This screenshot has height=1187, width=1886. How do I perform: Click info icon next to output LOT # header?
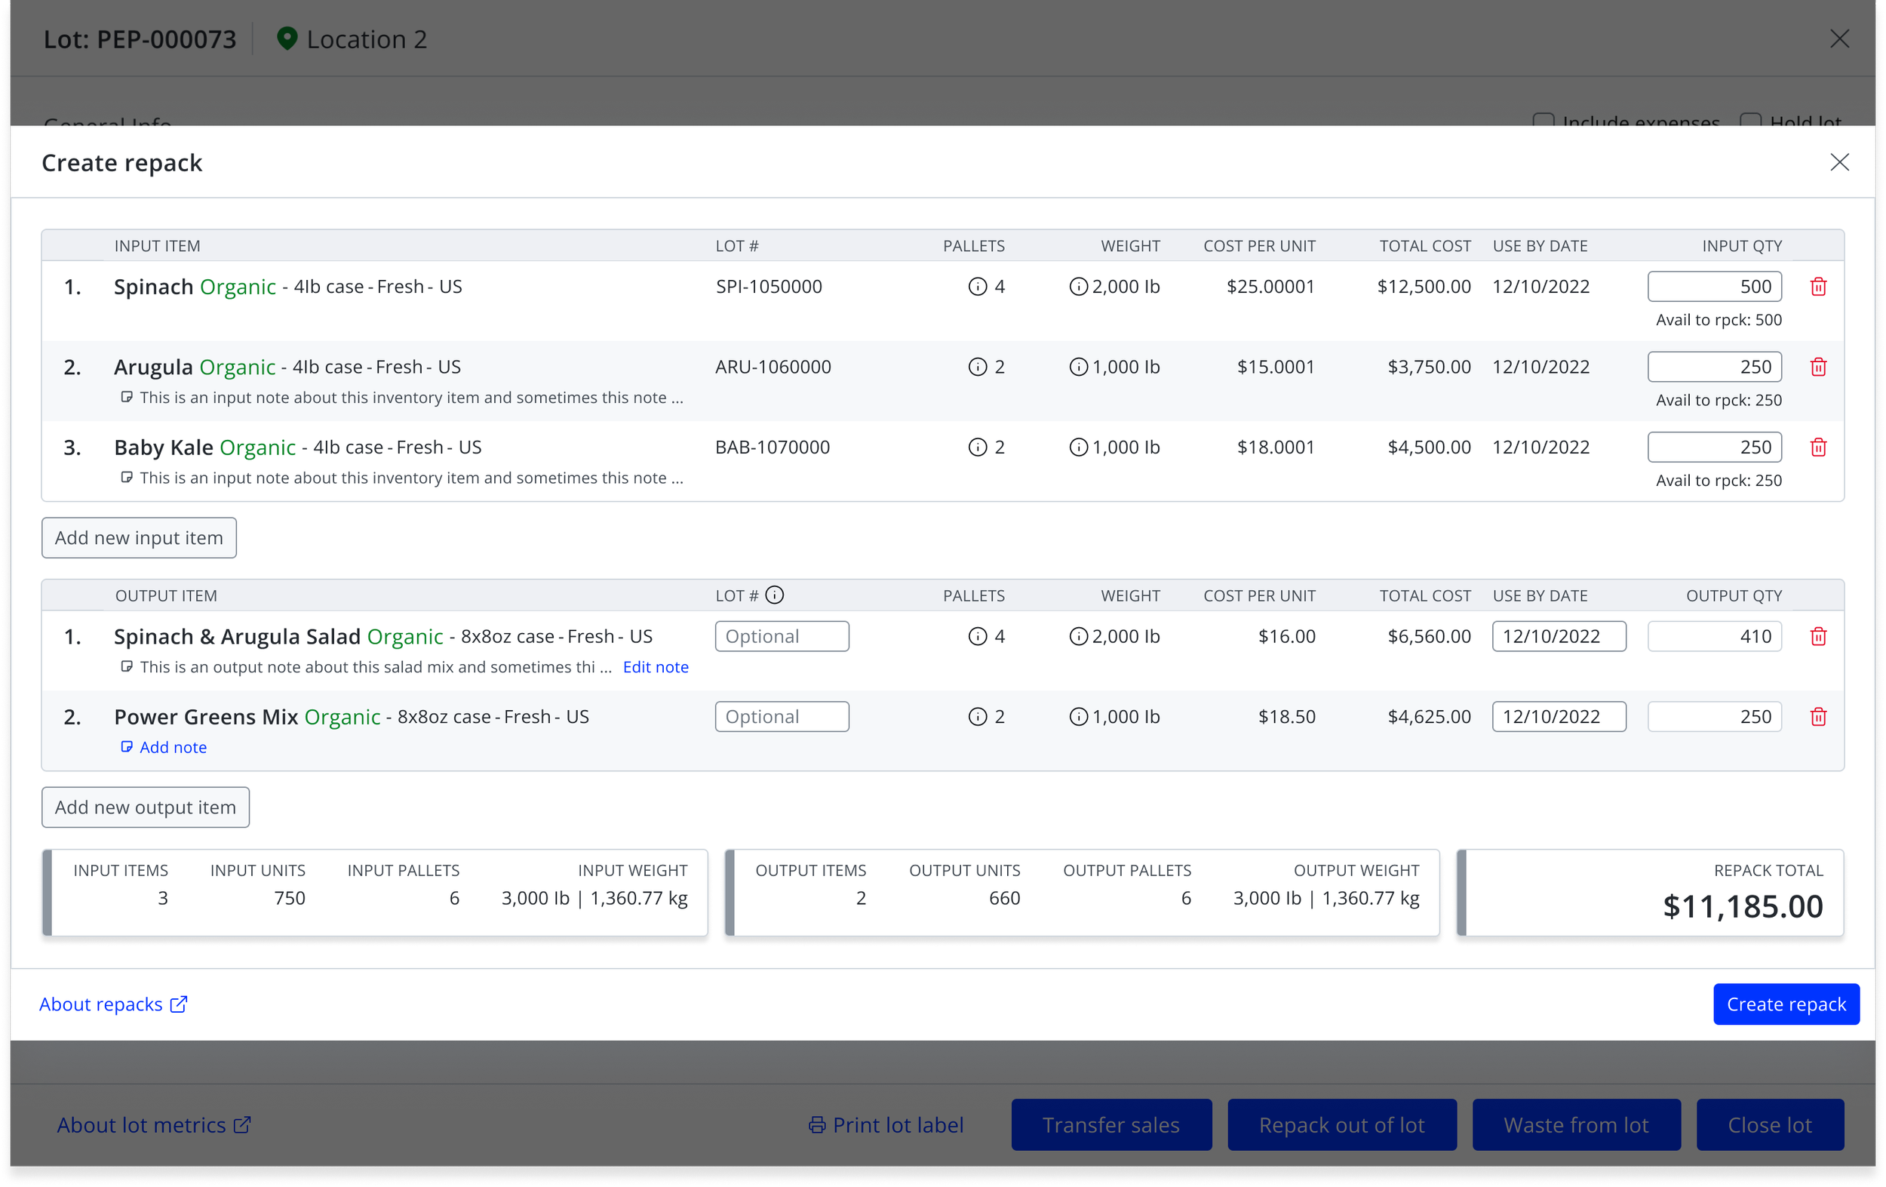point(774,595)
